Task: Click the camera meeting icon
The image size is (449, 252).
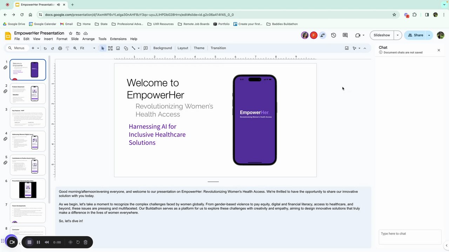Action: (358, 35)
